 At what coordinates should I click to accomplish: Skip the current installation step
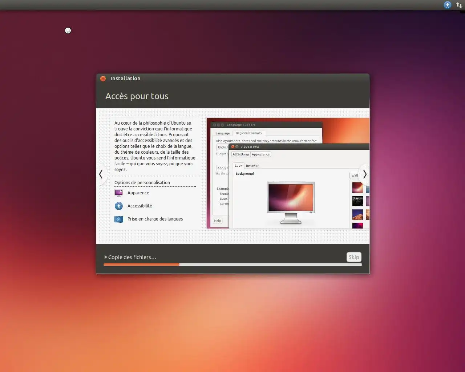354,257
